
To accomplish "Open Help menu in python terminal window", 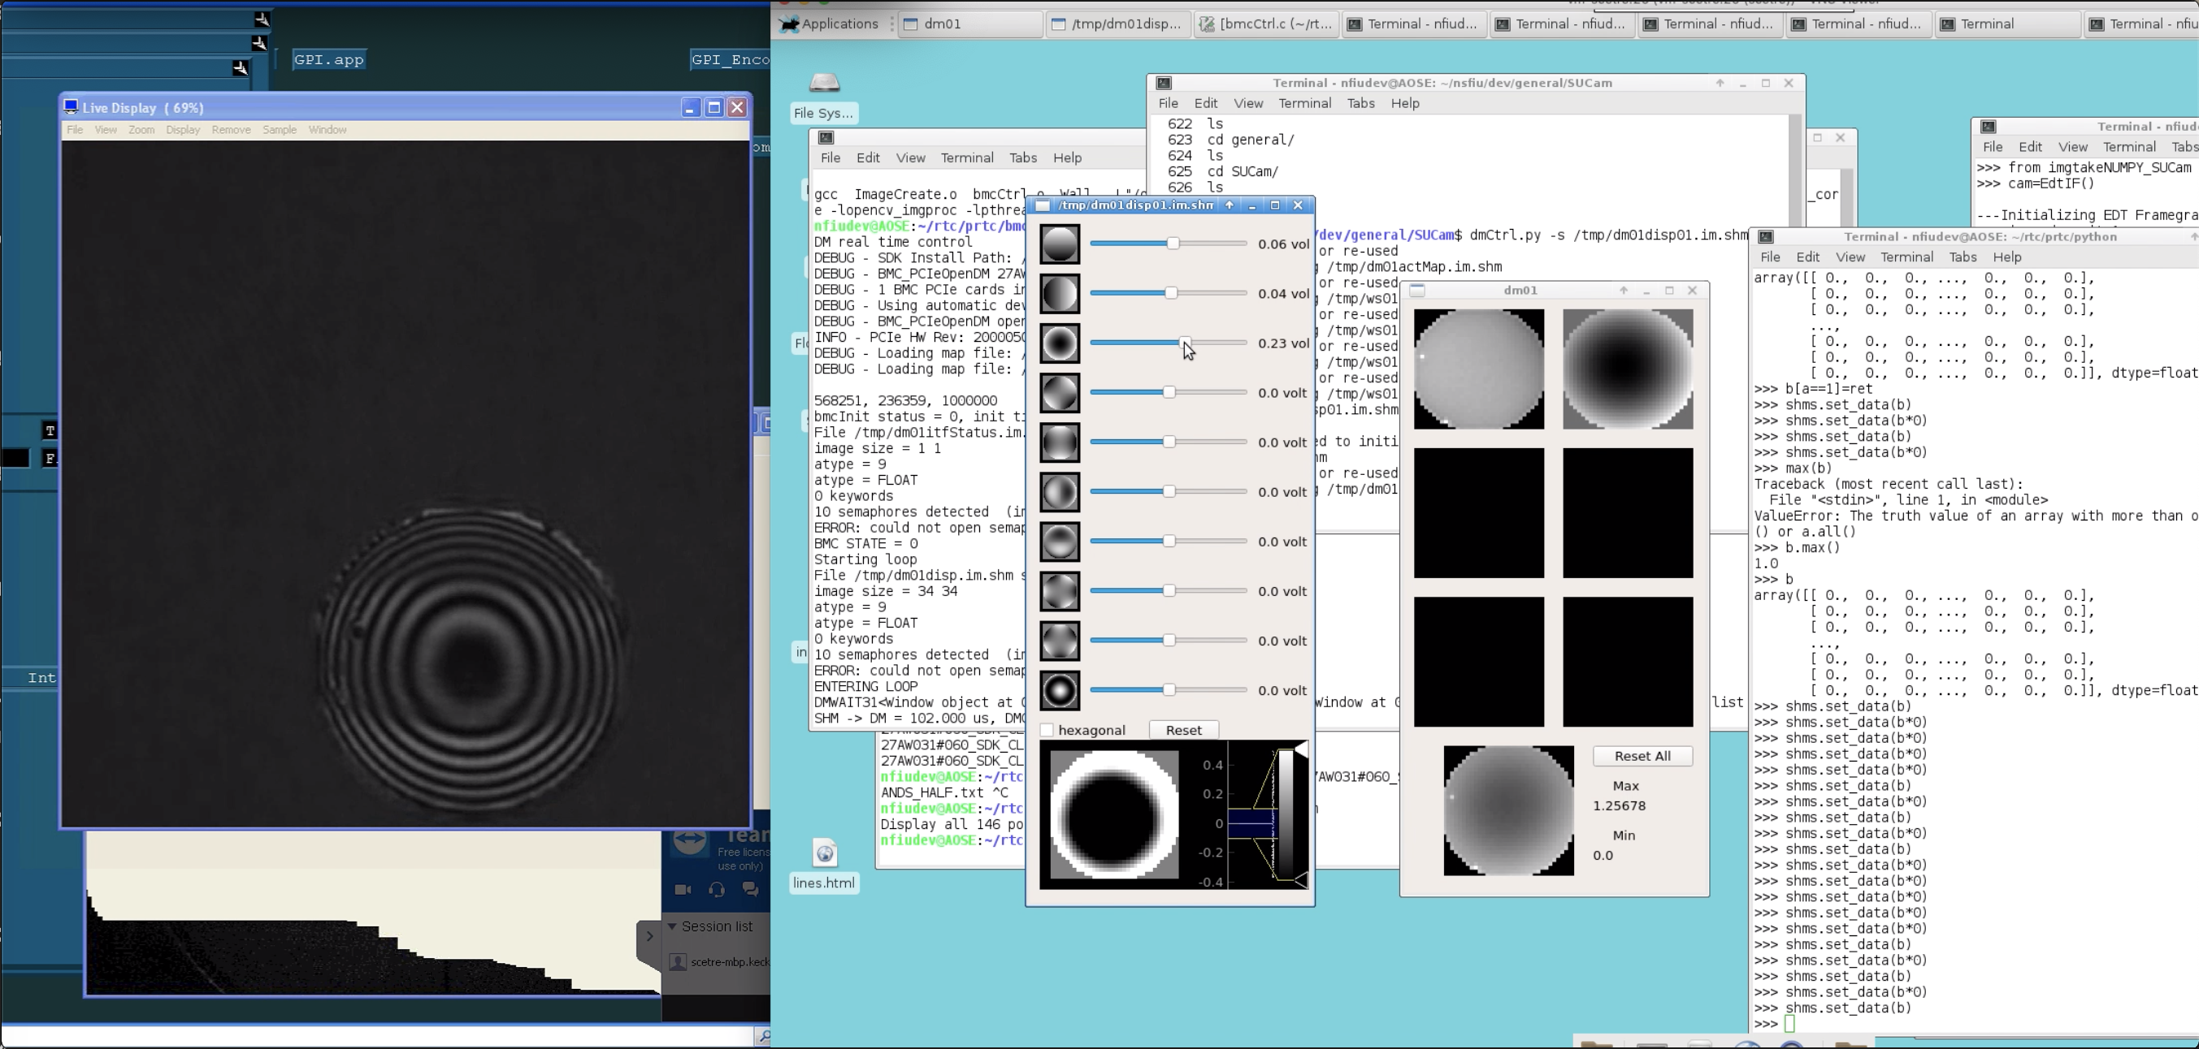I will [2007, 257].
